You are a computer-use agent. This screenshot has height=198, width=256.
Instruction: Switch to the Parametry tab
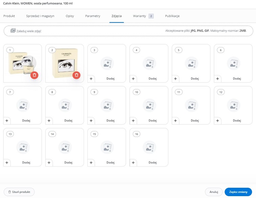click(93, 16)
